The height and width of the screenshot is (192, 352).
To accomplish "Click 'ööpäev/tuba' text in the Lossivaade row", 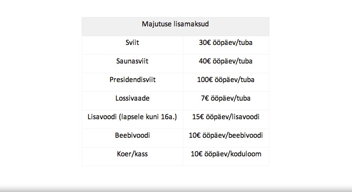I will pyautogui.click(x=231, y=99).
